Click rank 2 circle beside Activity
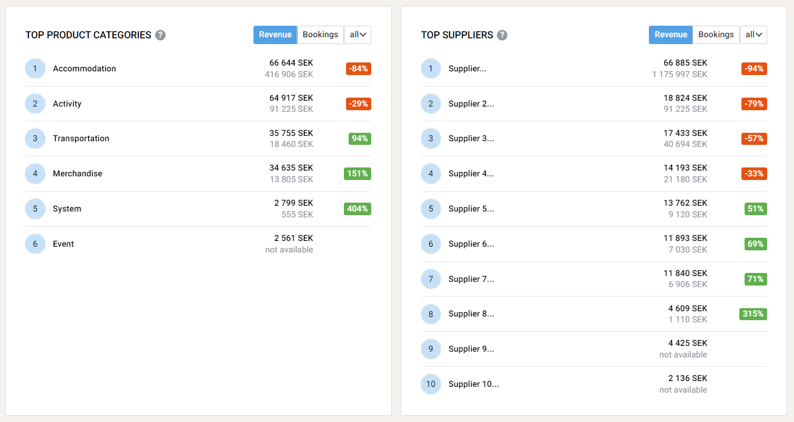Screen dimensions: 794x422 coord(35,104)
